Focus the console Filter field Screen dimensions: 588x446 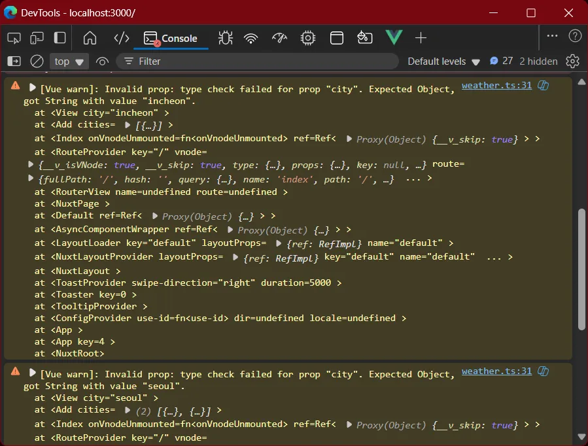(x=257, y=61)
